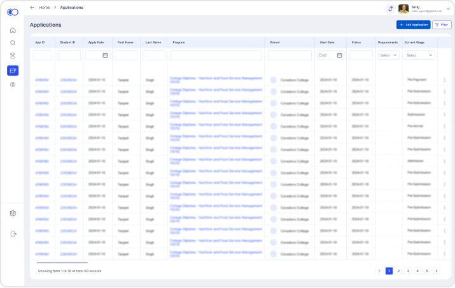This screenshot has height=288, width=455.
Task: Open Apply Date calendar picker
Action: 105,55
